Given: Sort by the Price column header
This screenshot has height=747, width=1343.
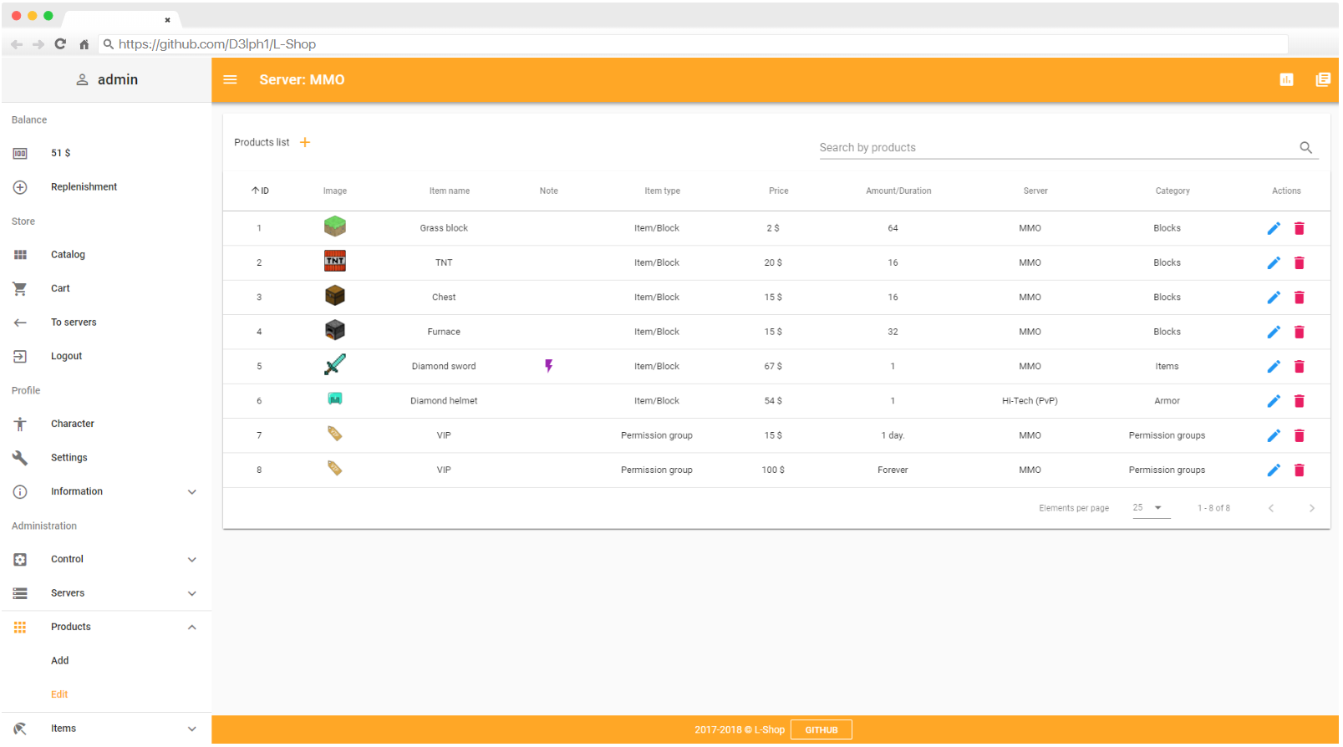Looking at the screenshot, I should pos(778,191).
